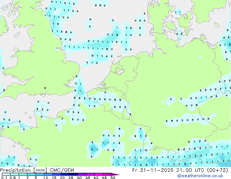Open the weatheronline.co.uk link
The image size is (231, 179).
point(200,176)
